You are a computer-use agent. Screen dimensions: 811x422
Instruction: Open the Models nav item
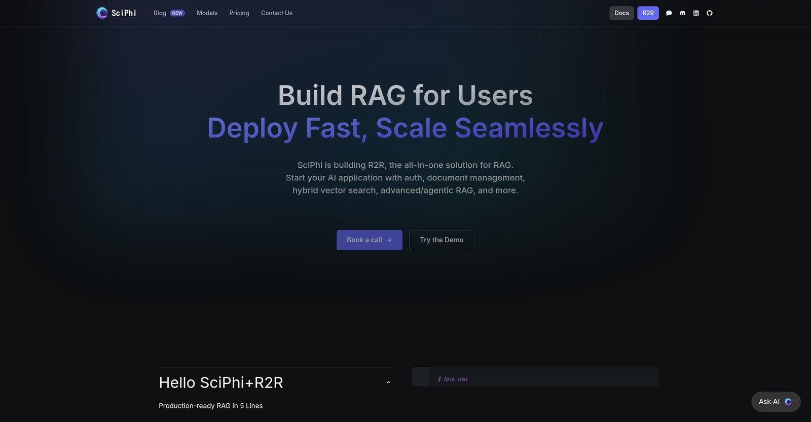[x=207, y=13]
